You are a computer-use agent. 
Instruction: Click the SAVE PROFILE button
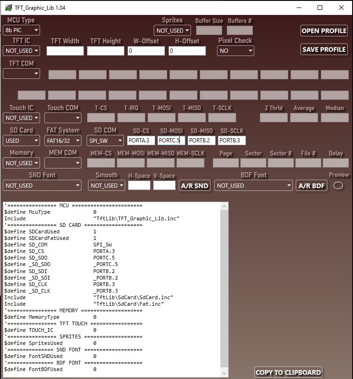click(x=324, y=49)
